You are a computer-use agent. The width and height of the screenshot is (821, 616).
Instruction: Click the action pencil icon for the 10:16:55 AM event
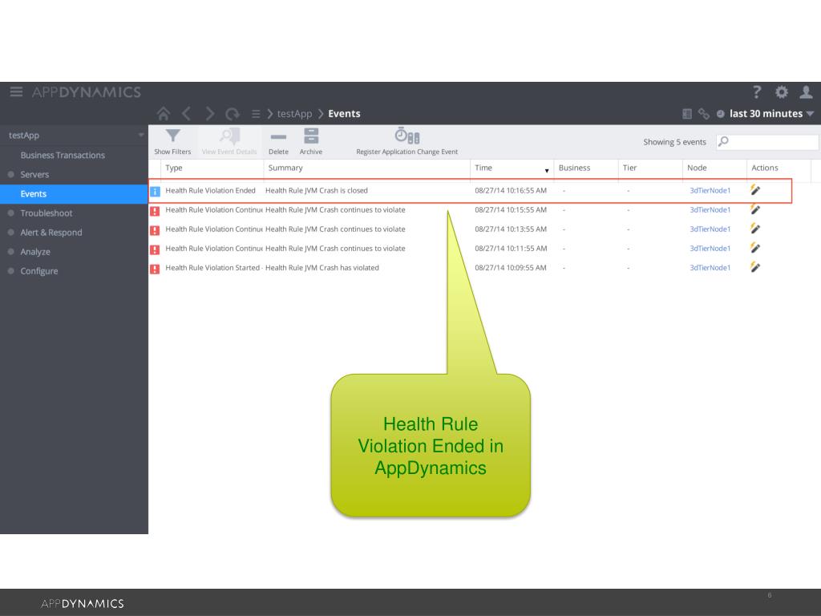[755, 189]
